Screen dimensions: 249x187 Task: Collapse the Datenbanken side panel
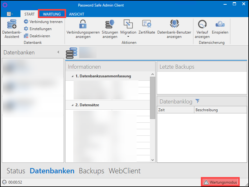(x=58, y=52)
